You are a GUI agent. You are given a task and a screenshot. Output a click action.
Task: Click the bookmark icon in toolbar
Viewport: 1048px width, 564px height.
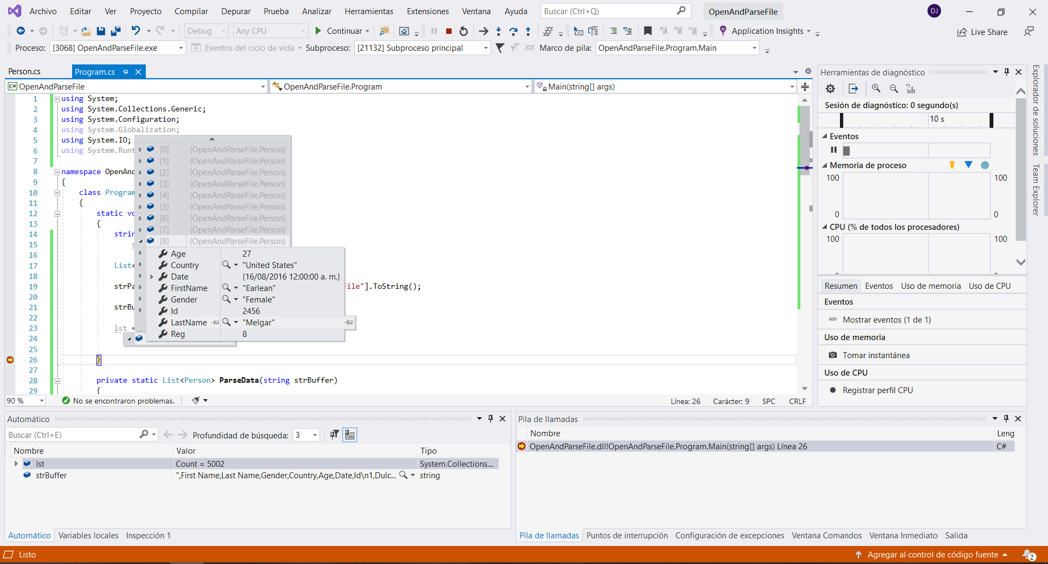coord(648,31)
